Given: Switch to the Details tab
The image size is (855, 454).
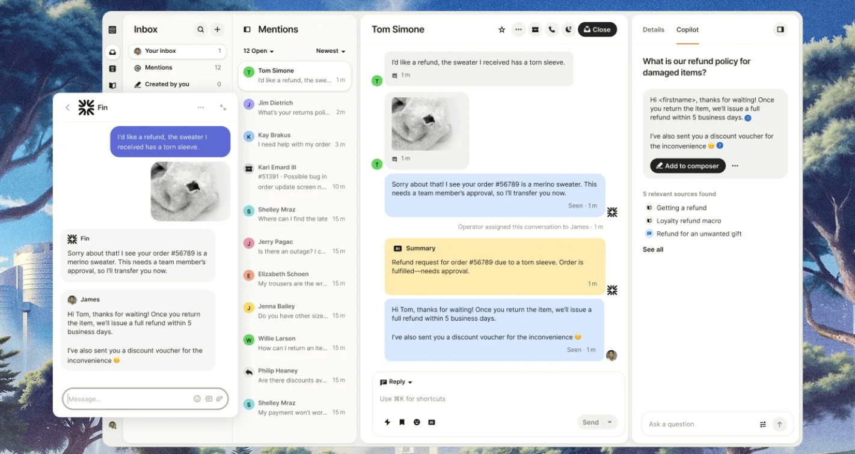Looking at the screenshot, I should pyautogui.click(x=653, y=29).
